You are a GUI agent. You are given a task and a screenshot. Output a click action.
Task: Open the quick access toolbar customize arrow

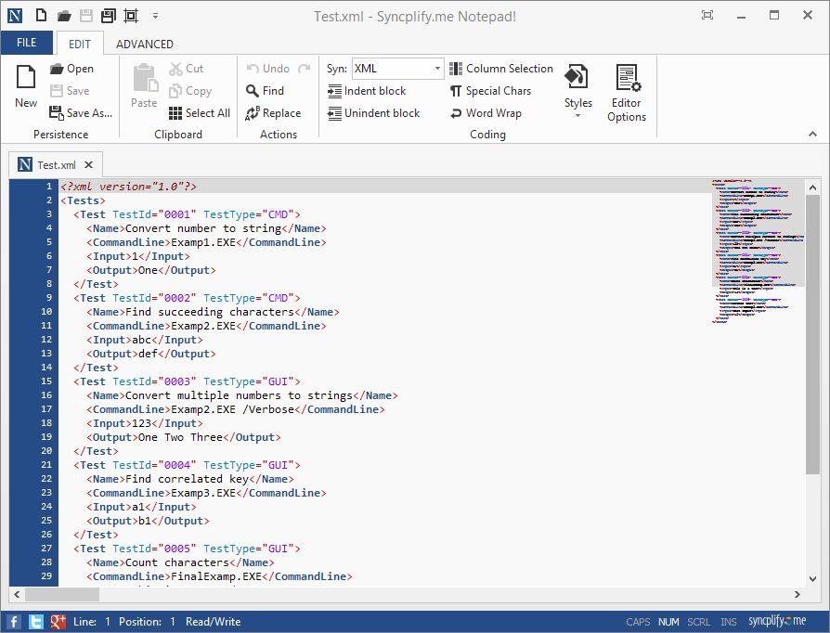click(155, 16)
